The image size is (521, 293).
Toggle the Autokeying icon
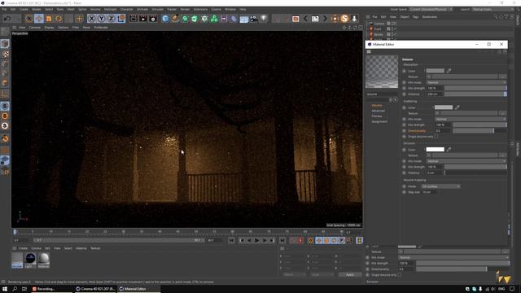click(300, 240)
